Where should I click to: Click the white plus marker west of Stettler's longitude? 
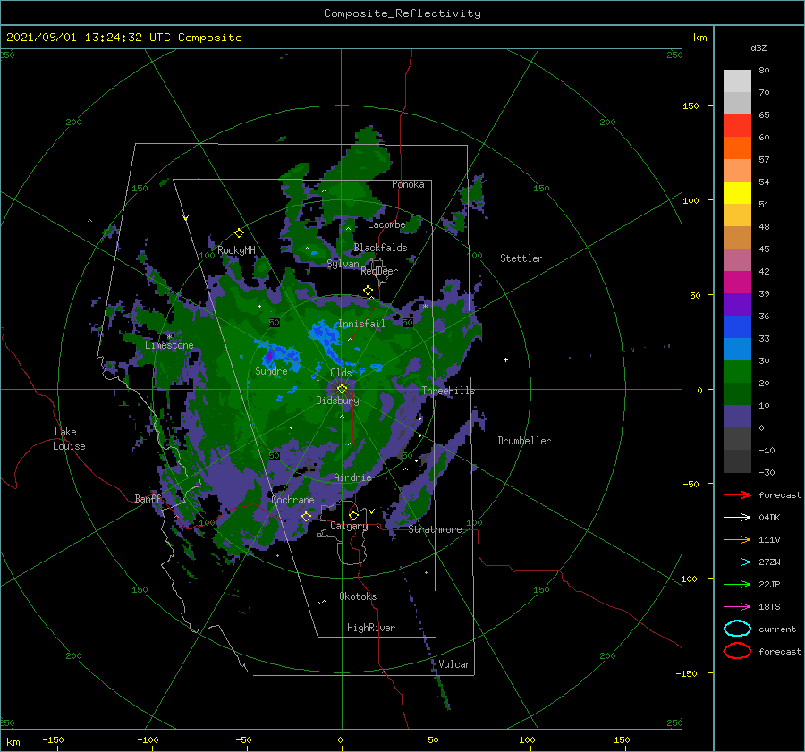click(505, 359)
